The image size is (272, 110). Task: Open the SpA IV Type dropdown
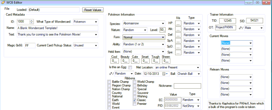click(192, 41)
